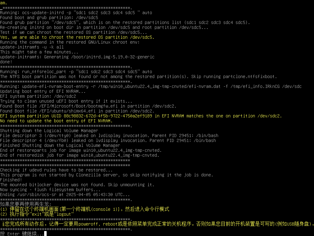Click 'Running the command in the restored GNU/Linux' line
The width and height of the screenshot is (314, 236).
click(x=70, y=42)
